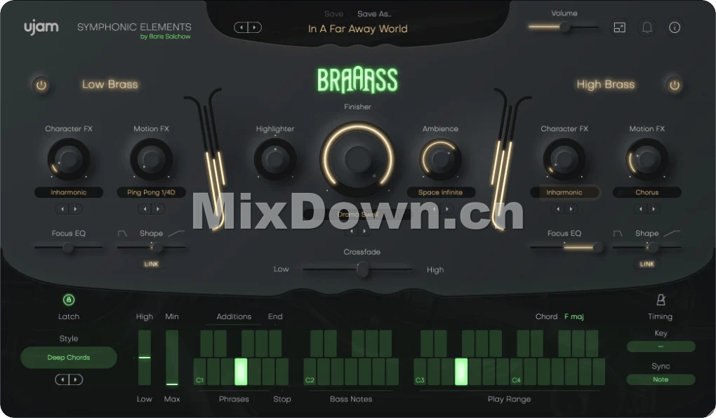716x418 pixels.
Task: Next High Brass Character FX type arrow
Action: (571, 209)
